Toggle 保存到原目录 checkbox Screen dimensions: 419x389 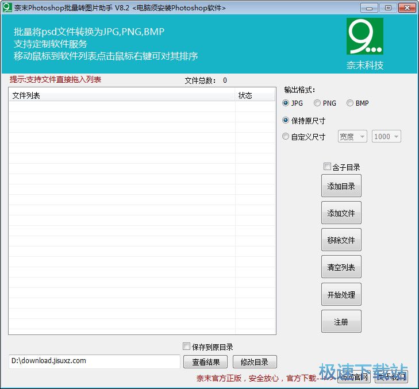[186, 346]
